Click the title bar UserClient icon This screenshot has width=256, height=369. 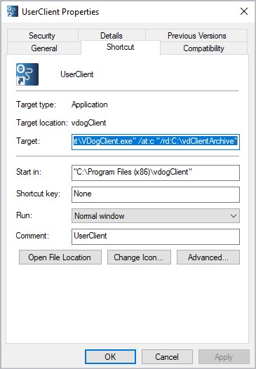(x=13, y=11)
